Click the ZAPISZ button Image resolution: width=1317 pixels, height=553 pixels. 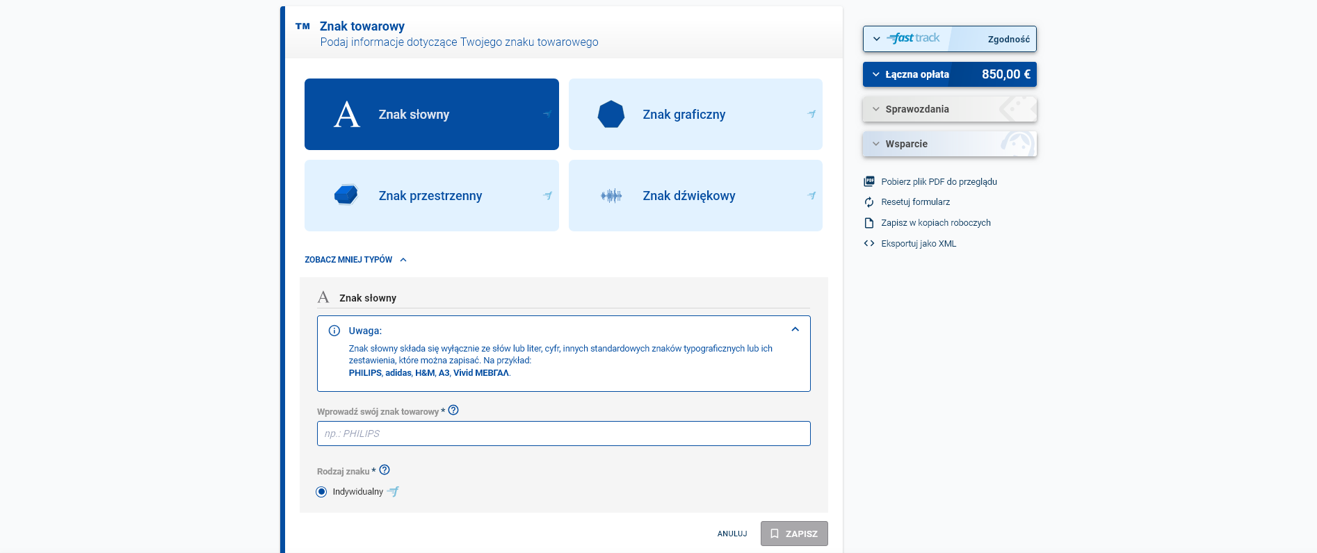coord(794,534)
